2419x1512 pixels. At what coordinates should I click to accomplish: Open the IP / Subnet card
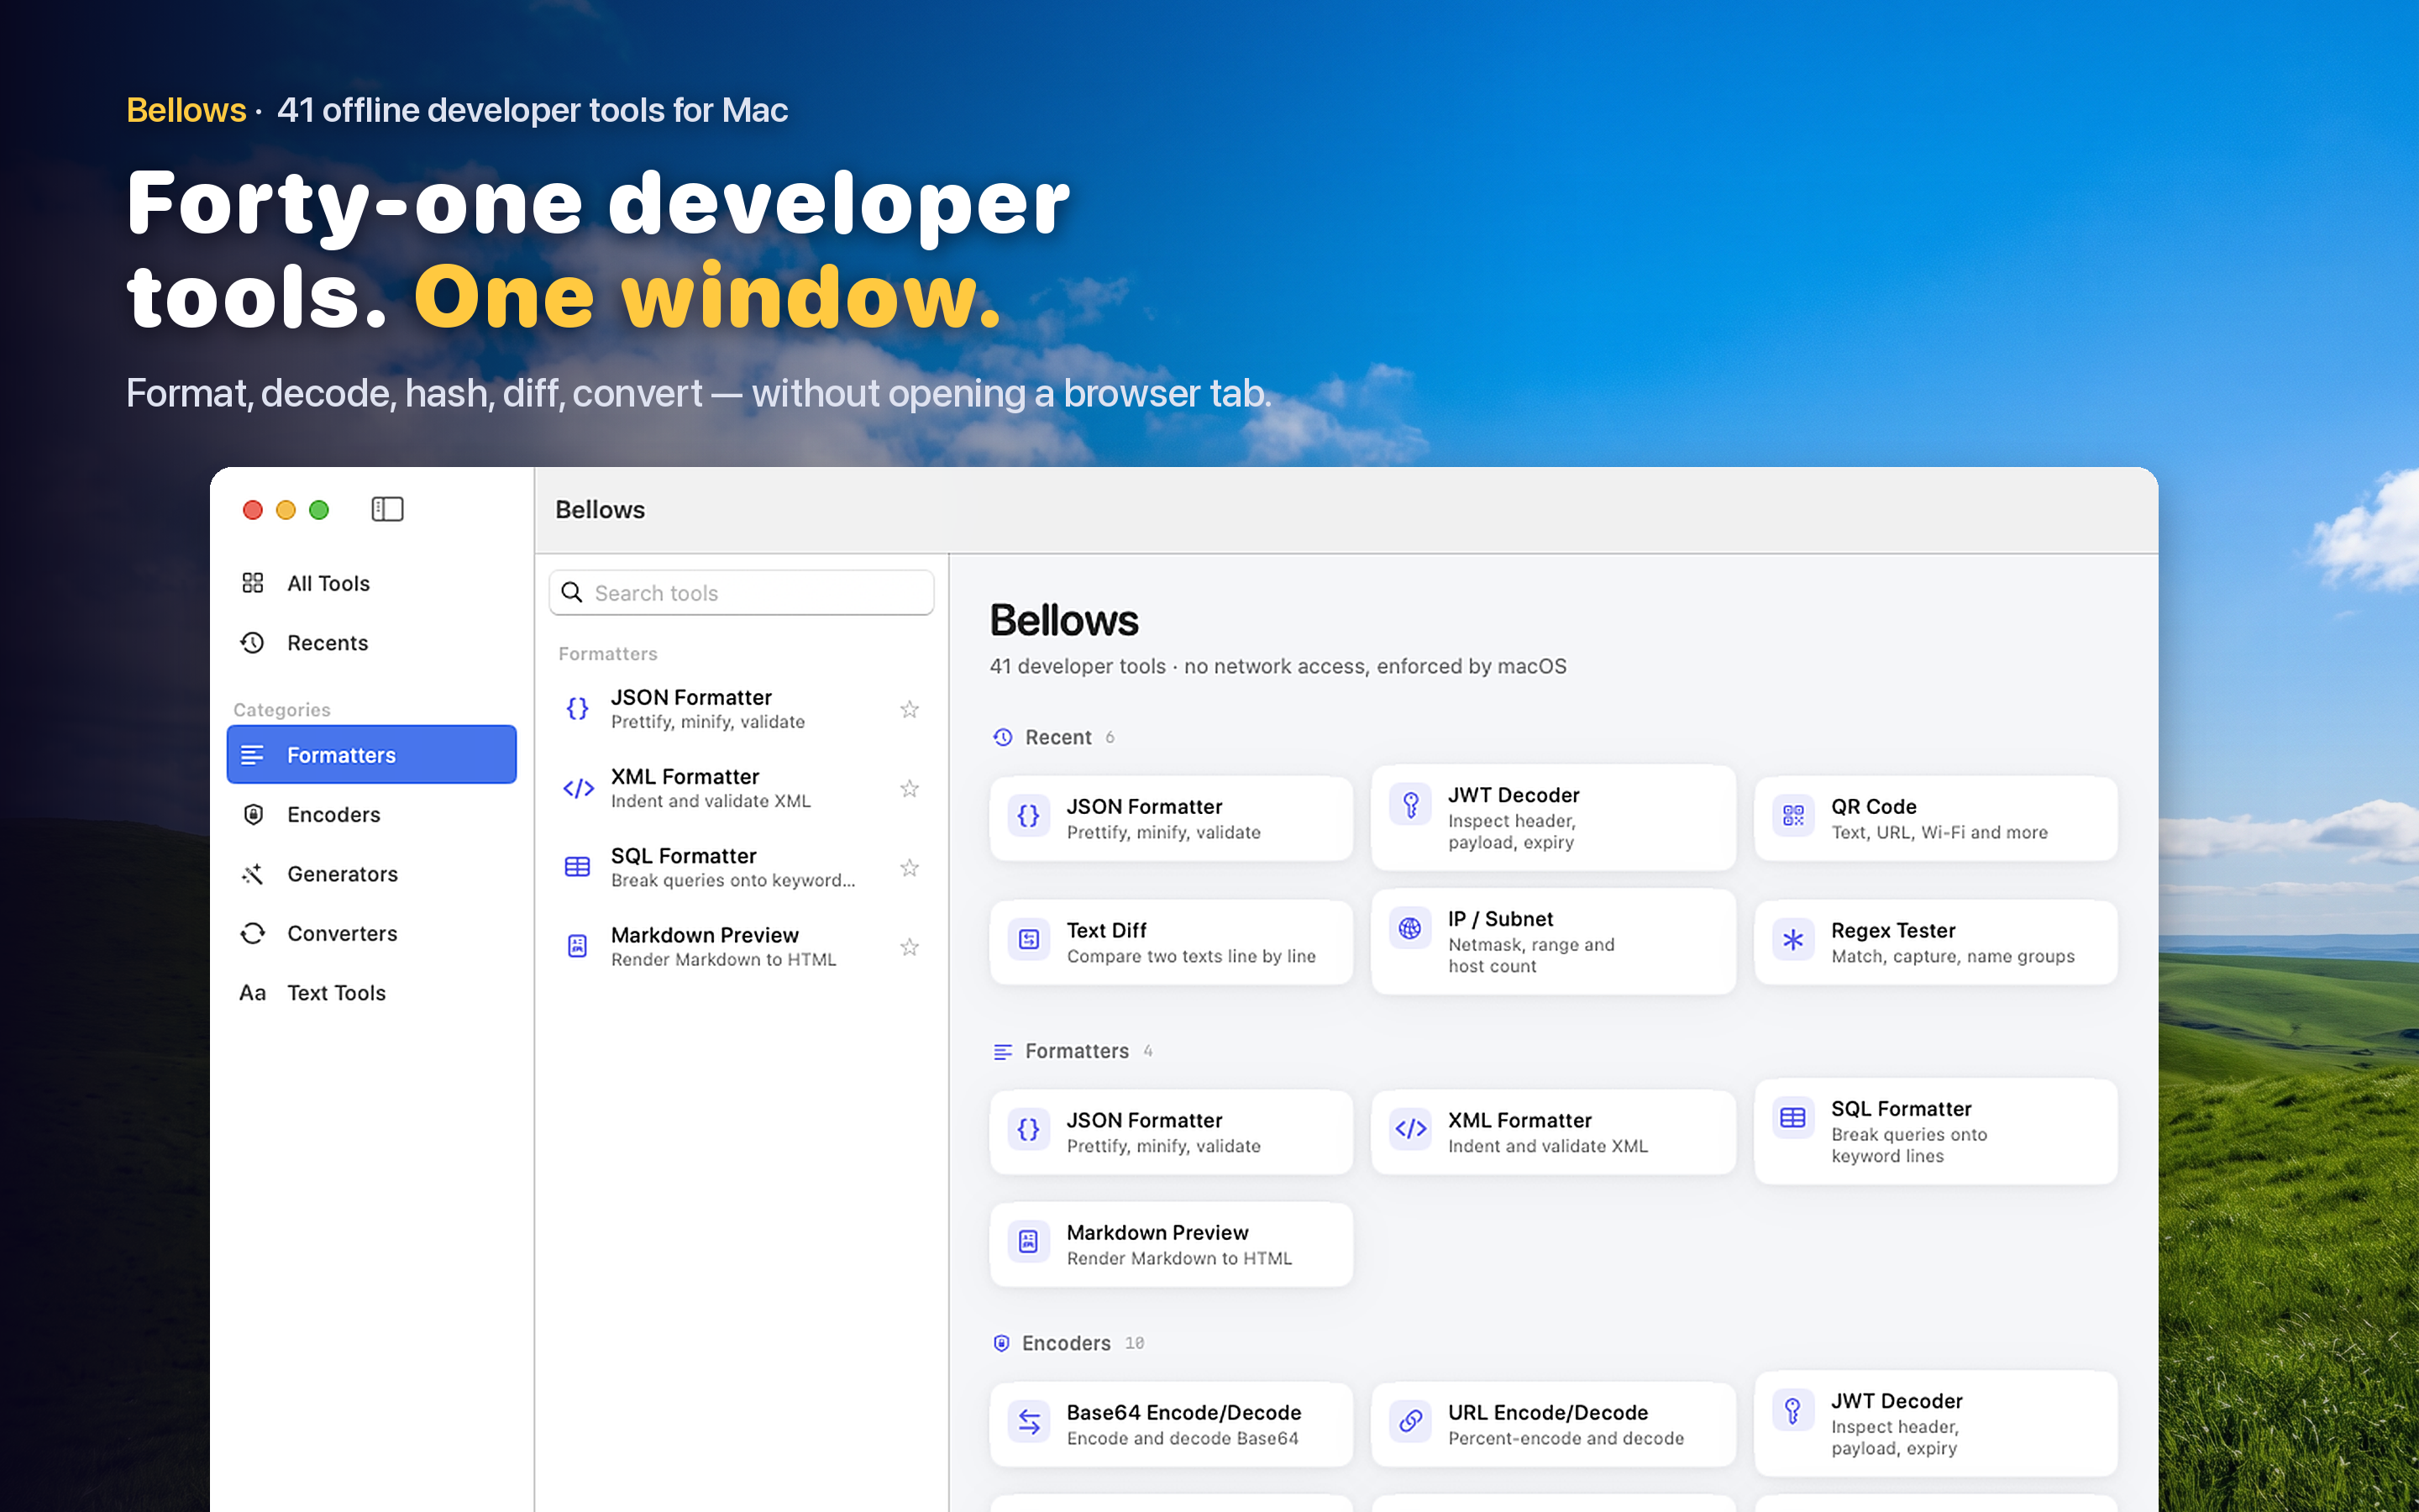click(1553, 942)
